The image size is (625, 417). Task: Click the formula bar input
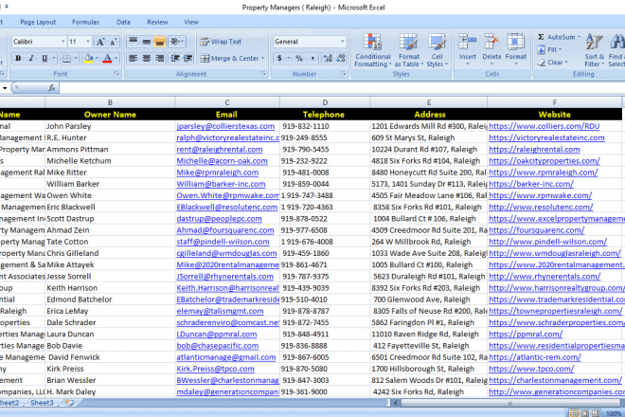pos(342,88)
